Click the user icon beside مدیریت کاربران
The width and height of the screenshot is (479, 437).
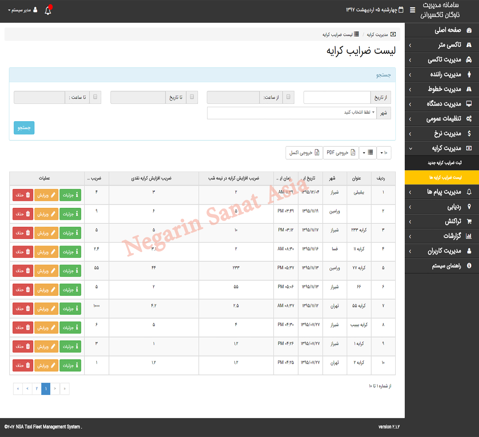(x=469, y=251)
